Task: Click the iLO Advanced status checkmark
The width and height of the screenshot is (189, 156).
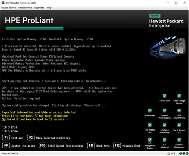Action: (x=165, y=140)
